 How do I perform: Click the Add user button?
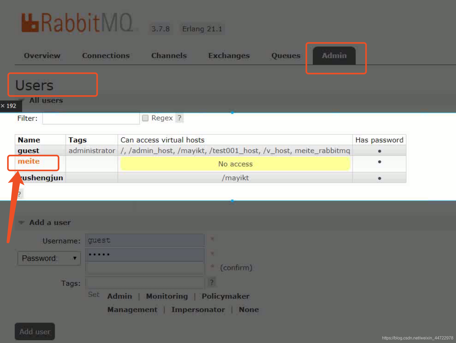point(35,331)
